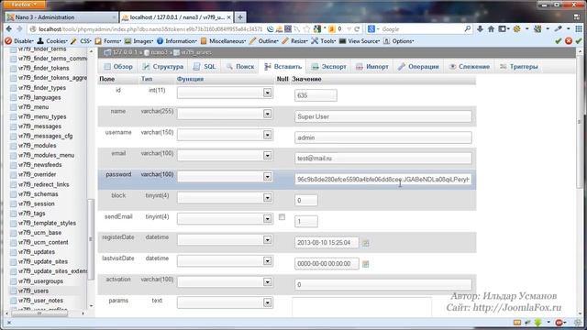Click into the email value field
Screen dimensions: 587x330
[x=383, y=159]
